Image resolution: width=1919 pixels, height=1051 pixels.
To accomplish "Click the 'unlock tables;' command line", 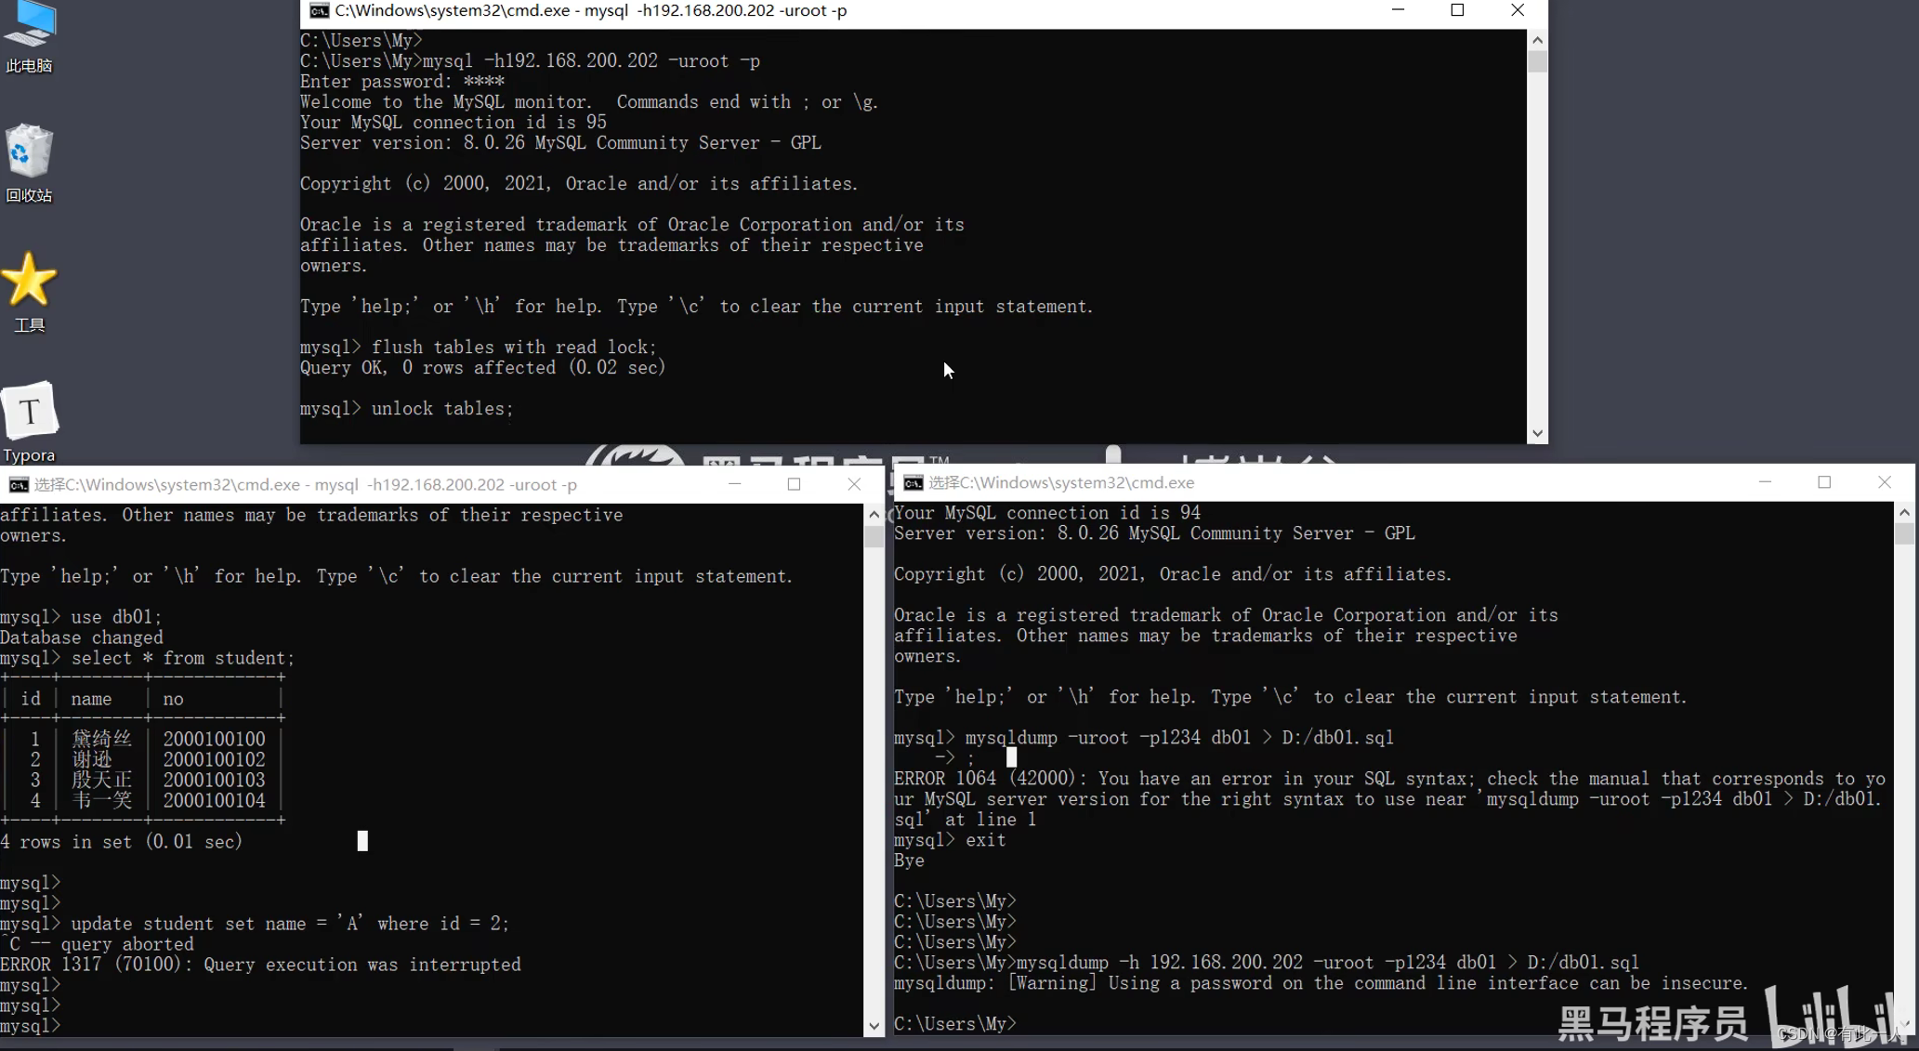I will tap(407, 409).
